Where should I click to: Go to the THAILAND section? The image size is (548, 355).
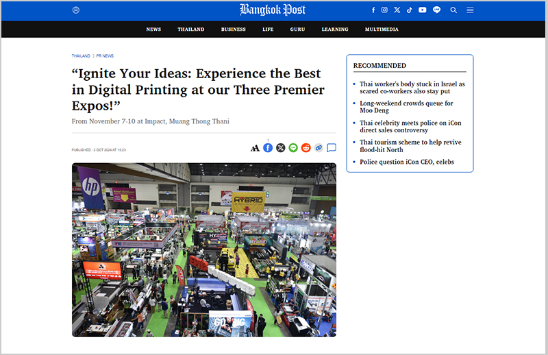click(191, 29)
